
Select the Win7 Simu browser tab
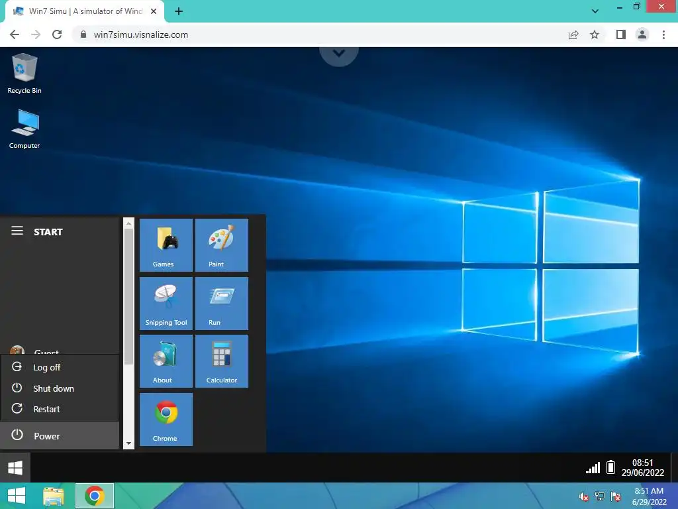[85, 12]
